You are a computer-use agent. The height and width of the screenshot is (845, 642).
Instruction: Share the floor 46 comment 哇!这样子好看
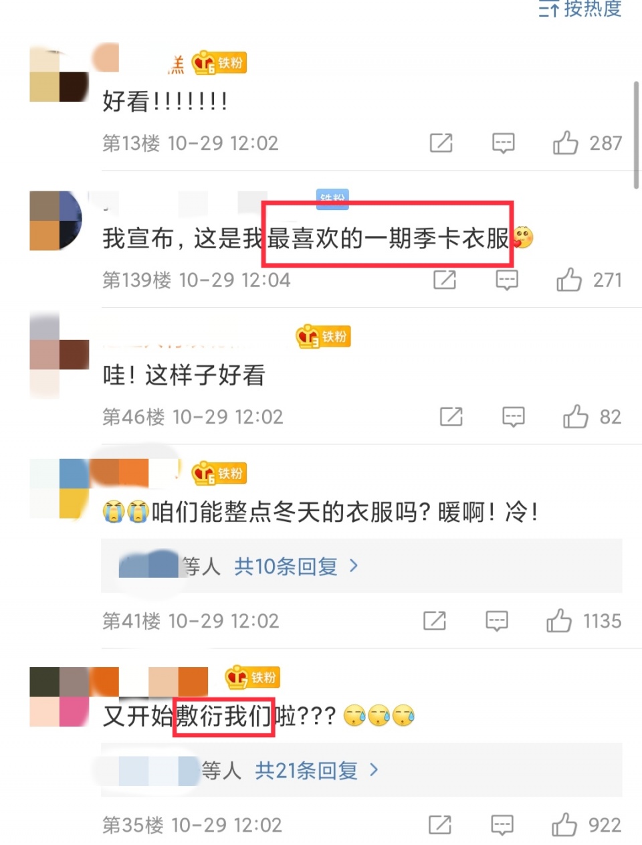(451, 417)
